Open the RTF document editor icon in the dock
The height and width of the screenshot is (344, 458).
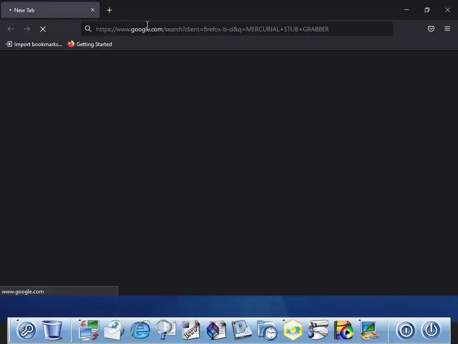click(x=191, y=330)
